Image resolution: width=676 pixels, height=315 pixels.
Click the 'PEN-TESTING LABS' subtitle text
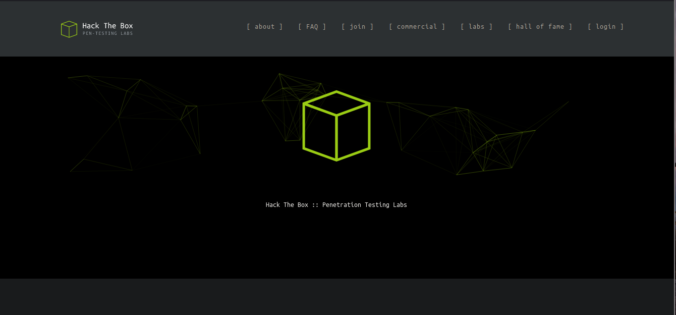click(107, 34)
